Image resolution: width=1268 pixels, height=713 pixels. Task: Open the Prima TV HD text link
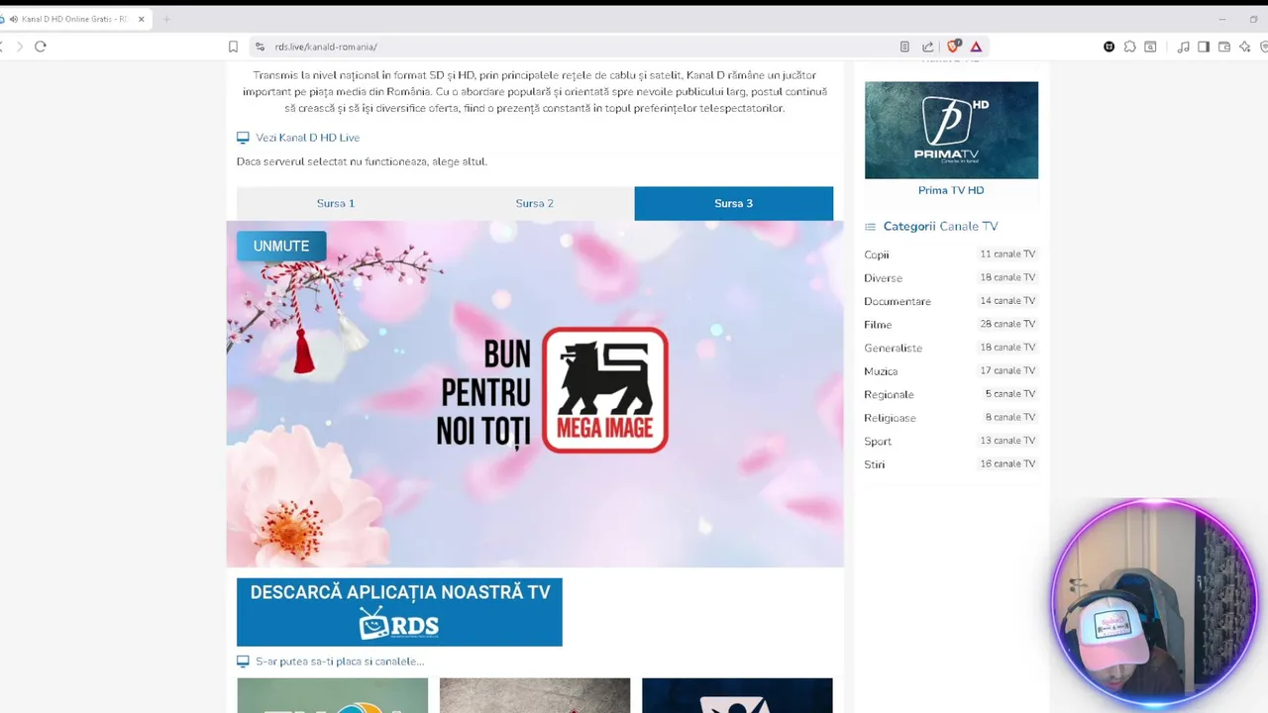(x=951, y=190)
